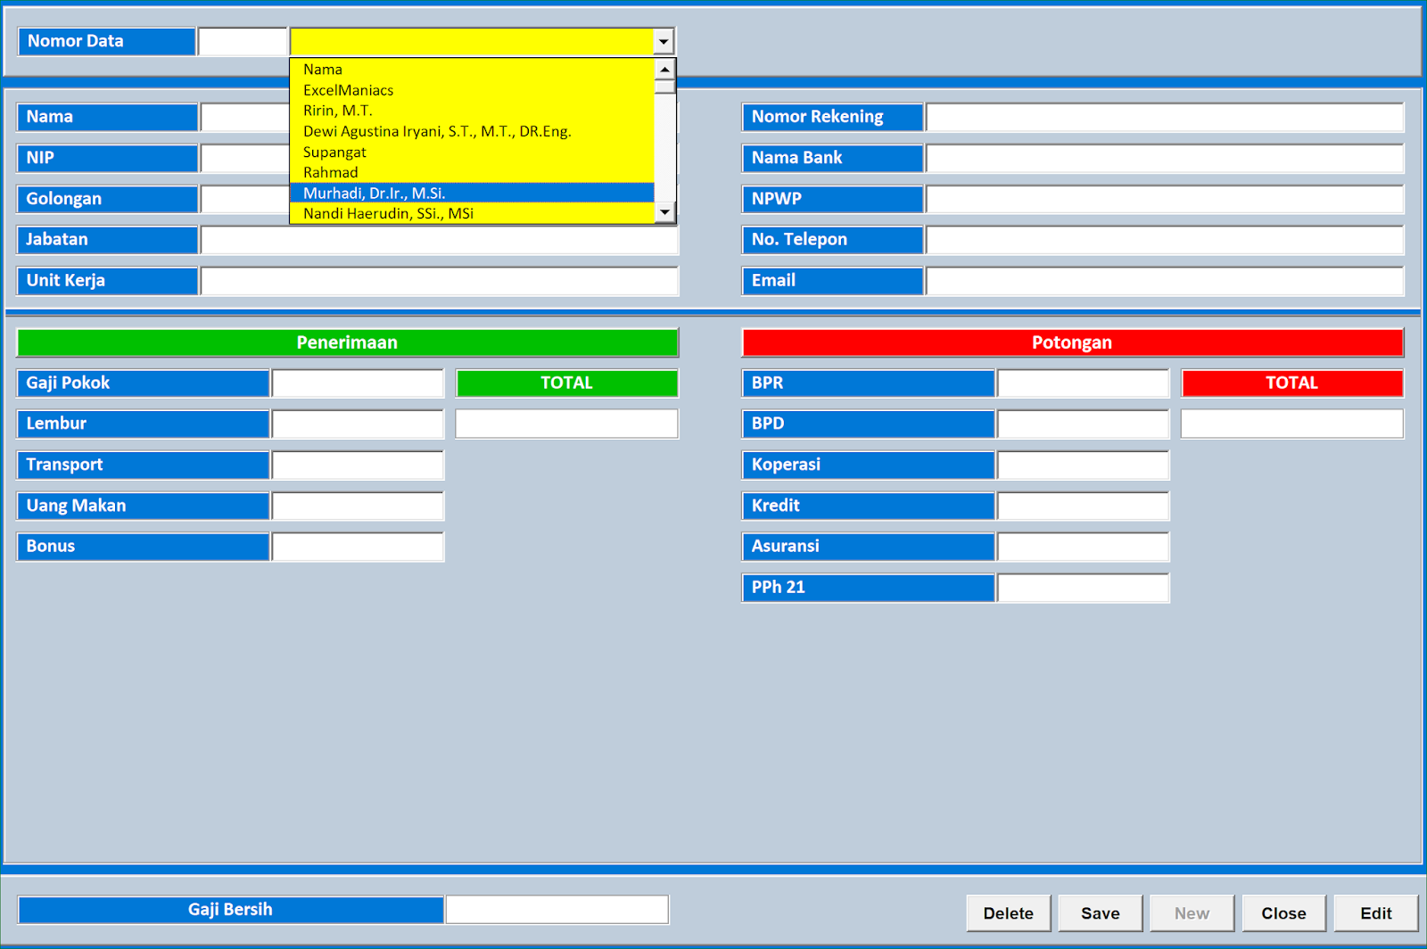
Task: Click the dropdown list scroll-down arrow
Action: (x=664, y=212)
